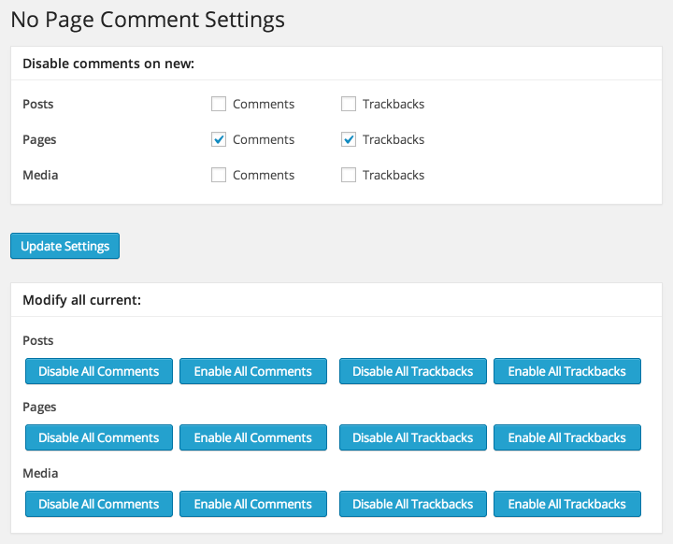673x544 pixels.
Task: Enable Trackbacks checkbox for new Posts
Action: pyautogui.click(x=349, y=104)
